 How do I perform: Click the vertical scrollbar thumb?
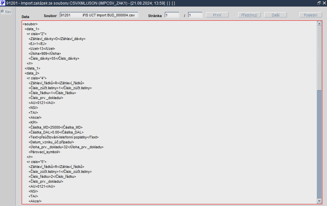tap(319, 58)
